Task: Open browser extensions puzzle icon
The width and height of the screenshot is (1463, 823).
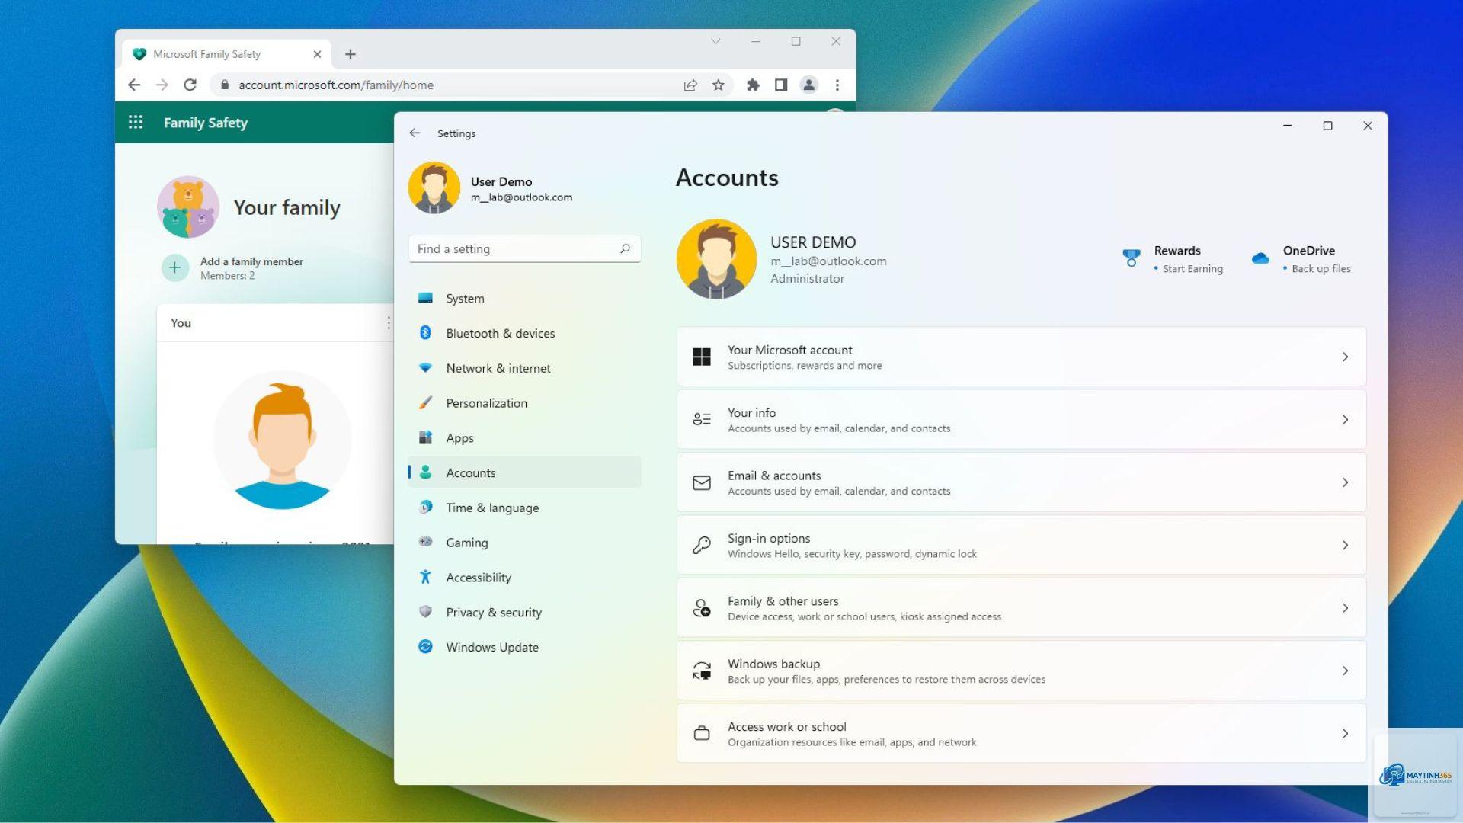Action: pyautogui.click(x=753, y=85)
